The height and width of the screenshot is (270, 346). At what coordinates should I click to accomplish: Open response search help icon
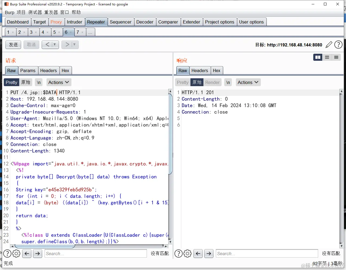click(179, 254)
